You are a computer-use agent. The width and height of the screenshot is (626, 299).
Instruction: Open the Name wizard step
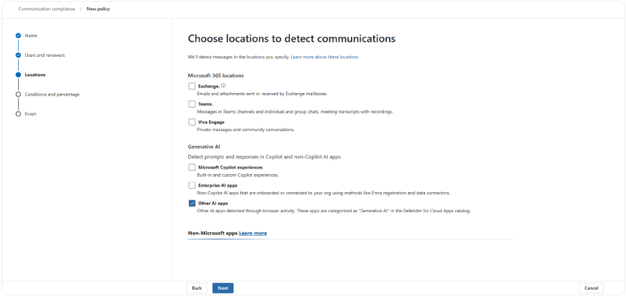pyautogui.click(x=31, y=35)
